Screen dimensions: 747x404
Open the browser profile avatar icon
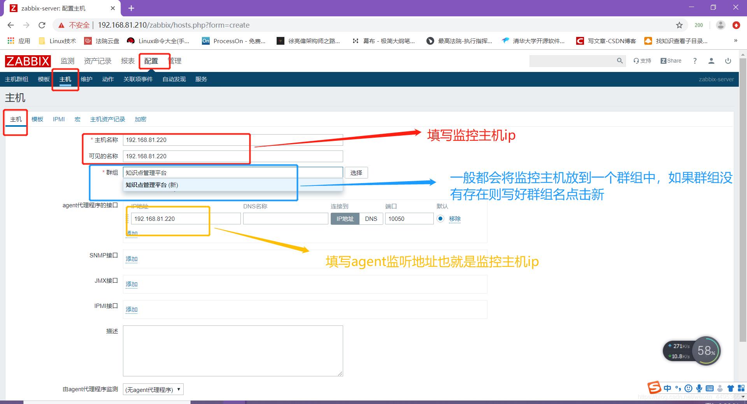(x=721, y=25)
